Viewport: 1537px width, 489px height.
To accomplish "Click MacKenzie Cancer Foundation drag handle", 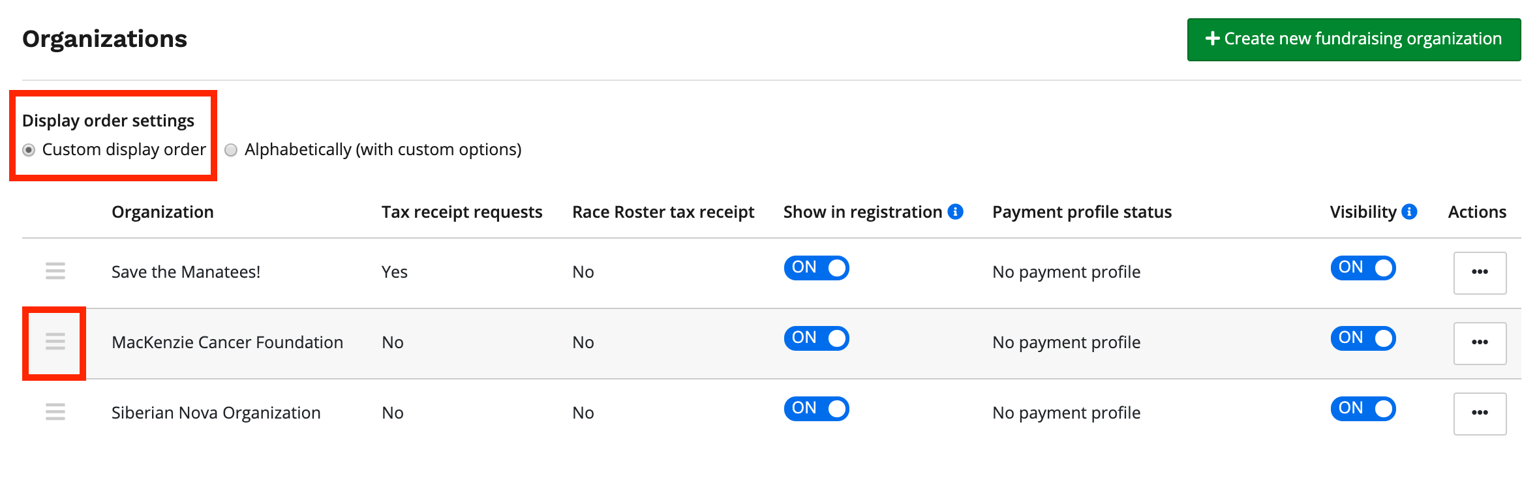I will click(x=55, y=342).
